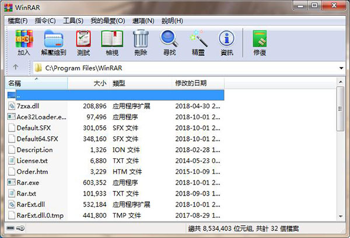Click the size value 208,896

[x=94, y=106]
